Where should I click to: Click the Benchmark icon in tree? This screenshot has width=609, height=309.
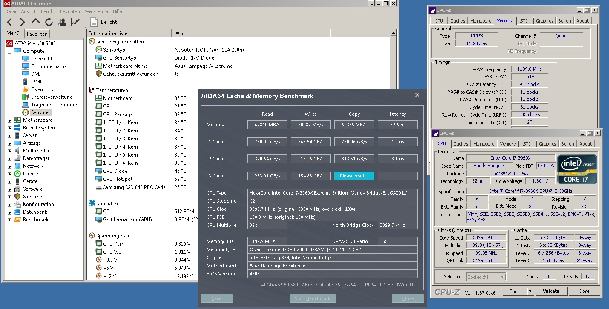17,220
